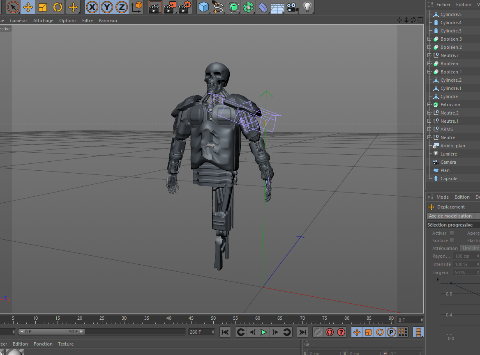480x355 pixels.
Task: Toggle the viewport maximize layout icon
Action: pyautogui.click(x=420, y=20)
